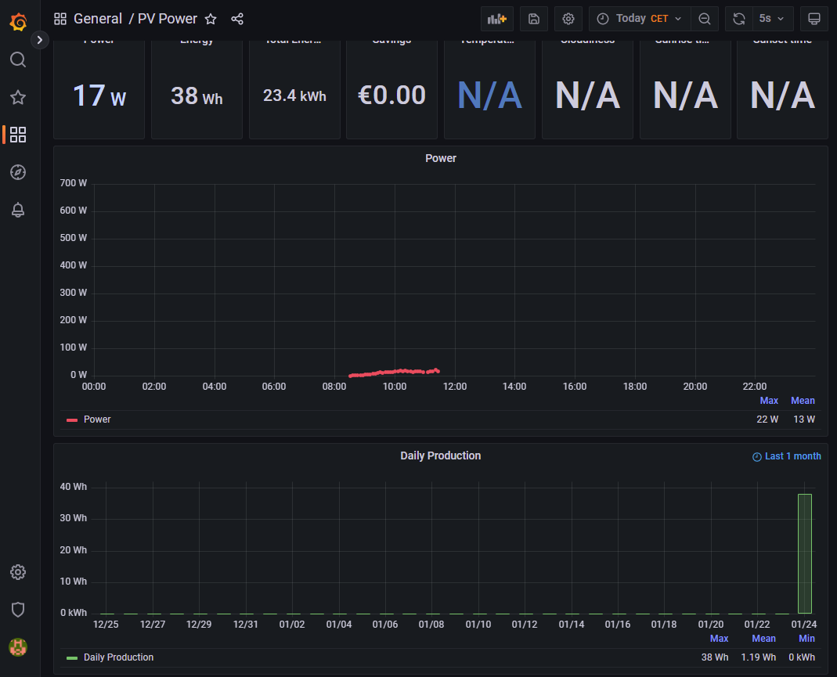Open the Configuration gear in sidebar
This screenshot has width=837, height=677.
click(x=18, y=572)
